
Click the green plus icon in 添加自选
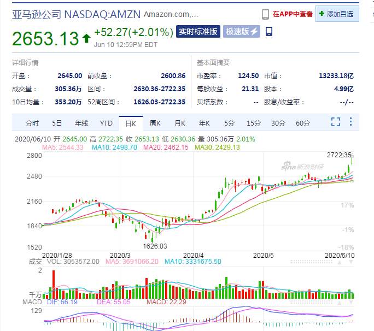coord(322,14)
